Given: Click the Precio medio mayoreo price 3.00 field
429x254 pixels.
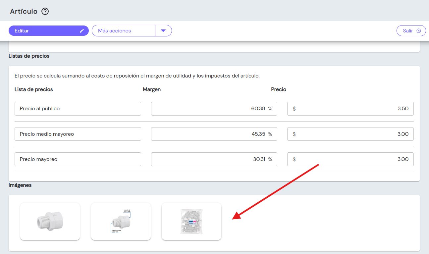Looking at the screenshot, I should (350, 134).
